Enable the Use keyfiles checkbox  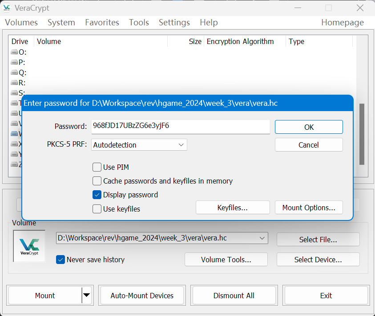[x=97, y=209]
